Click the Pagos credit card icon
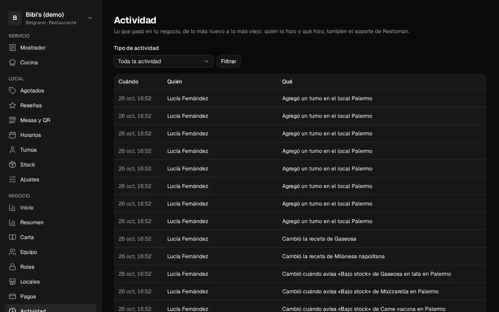Image resolution: width=499 pixels, height=312 pixels. tap(12, 296)
